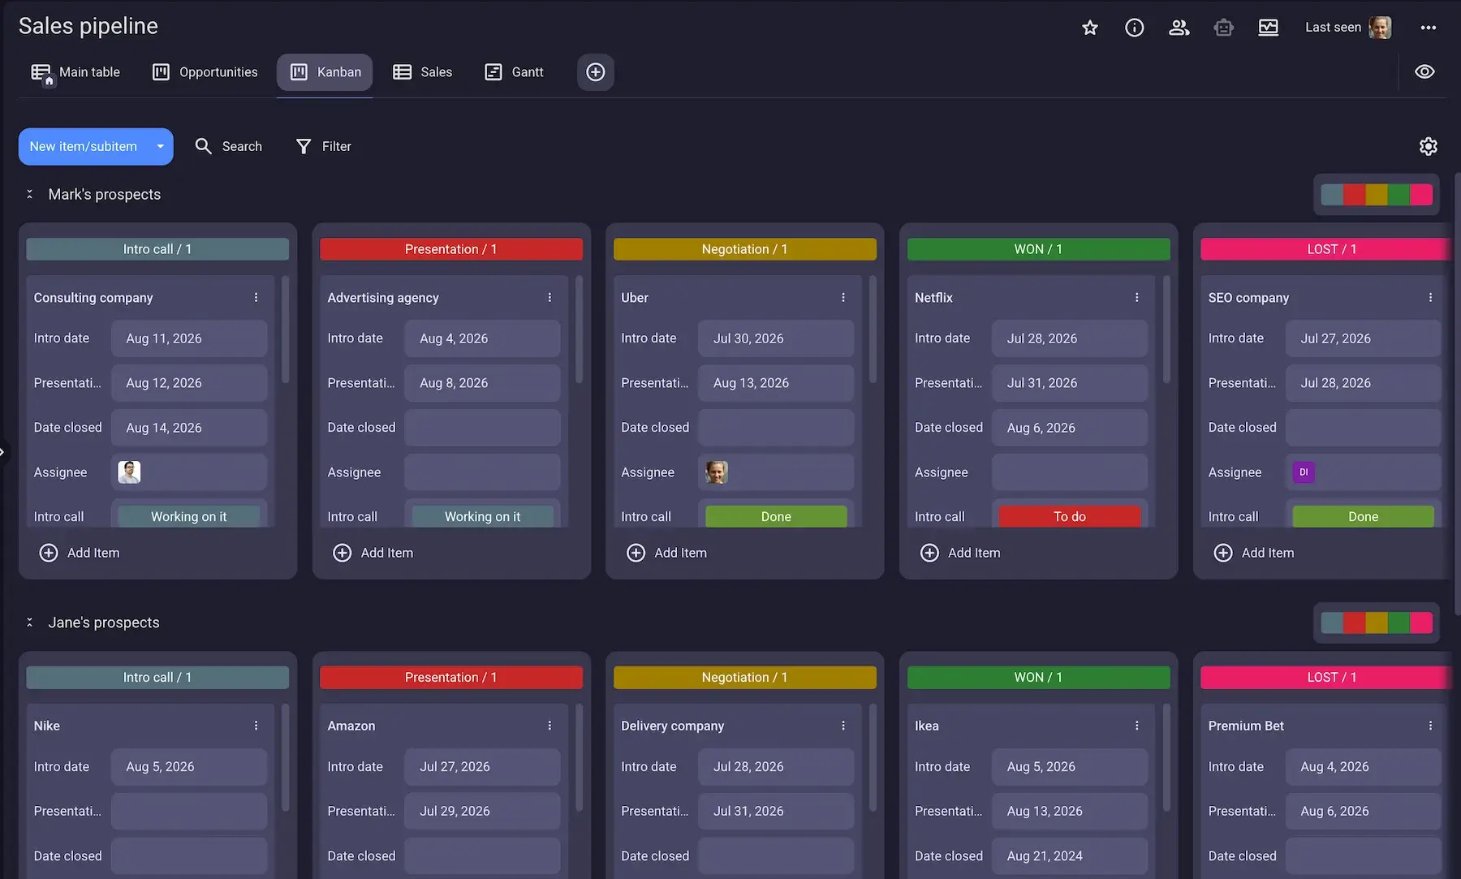The image size is (1461, 879).
Task: Open the Nike card options menu
Action: tap(256, 726)
